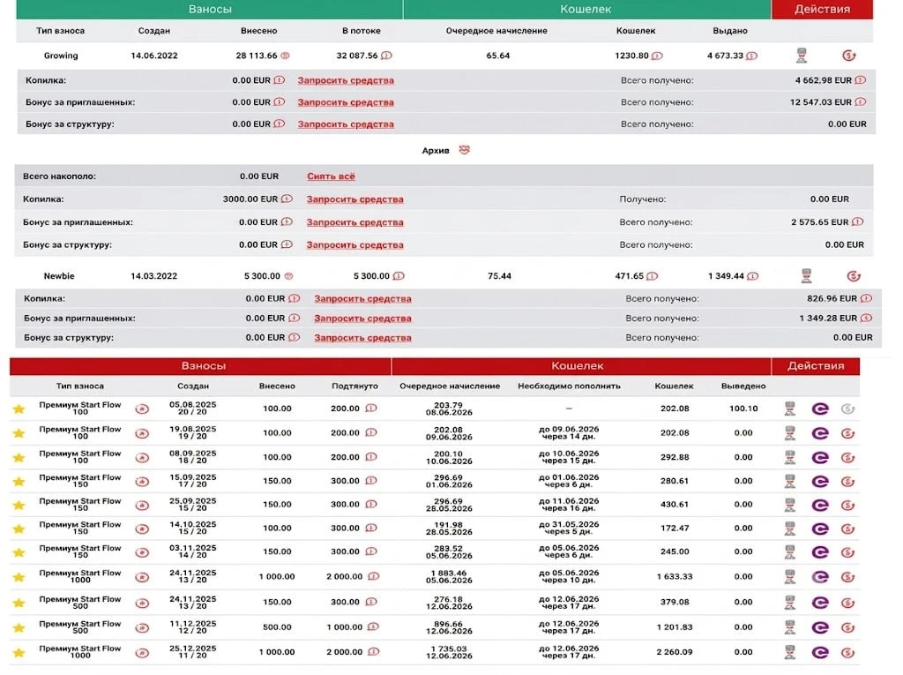This screenshot has height=675, width=903.
Task: Click the hourglass icon in Growing row
Action: pyautogui.click(x=801, y=56)
